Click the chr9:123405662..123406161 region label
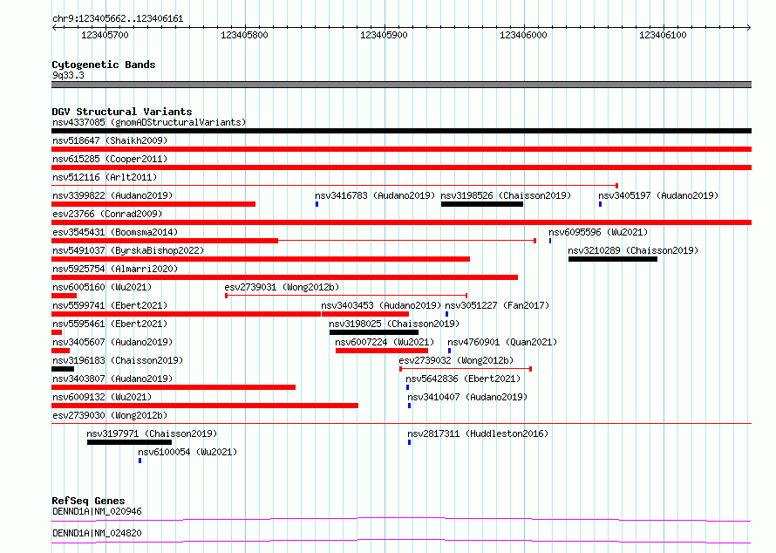Viewport: 776px width, 553px height. tap(118, 19)
